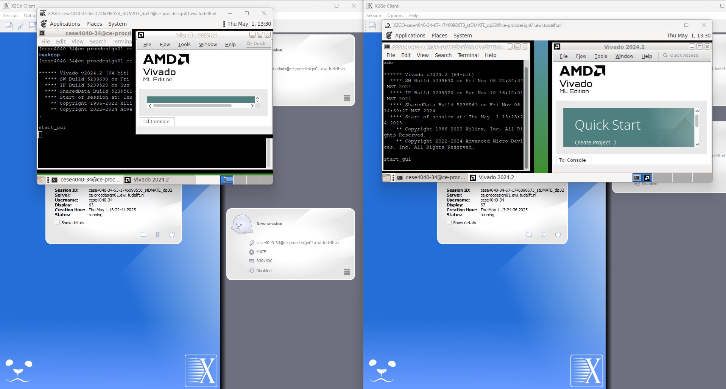Click terminal miniature in right workspace switcher
726x389 pixels.
[637, 177]
